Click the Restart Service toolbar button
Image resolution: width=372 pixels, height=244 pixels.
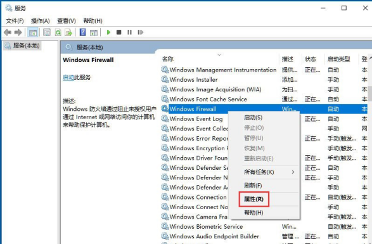coord(141,32)
